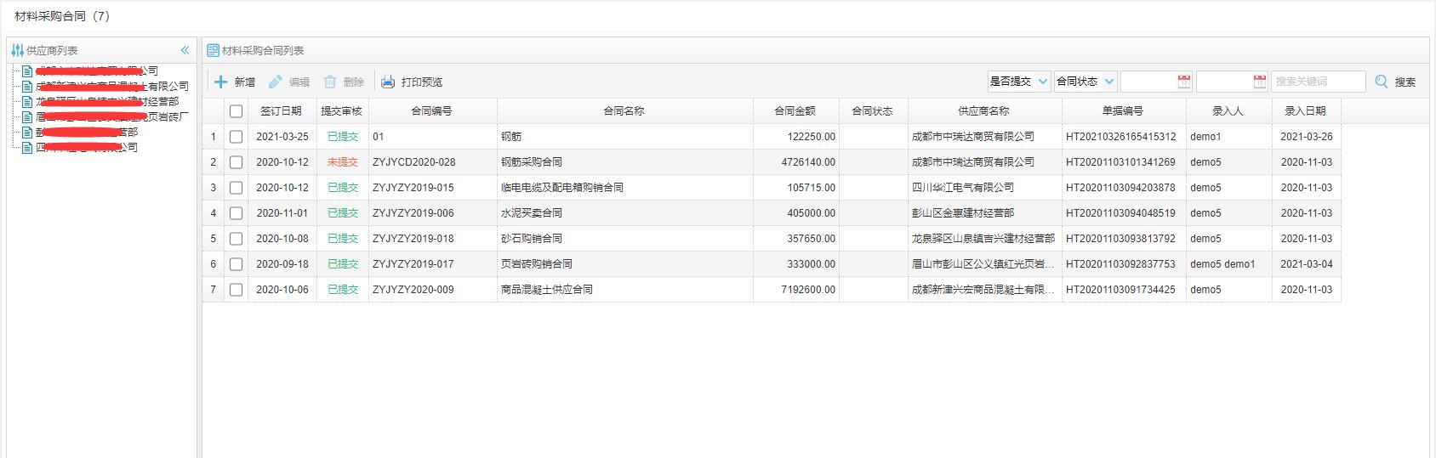Collapse the 供应商列表 panel with double chevron

[x=185, y=50]
